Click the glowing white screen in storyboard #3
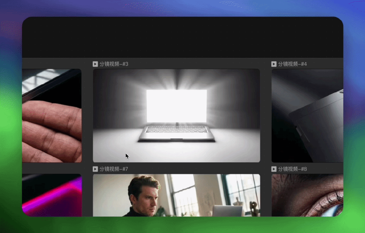The height and width of the screenshot is (233, 365). pyautogui.click(x=176, y=106)
